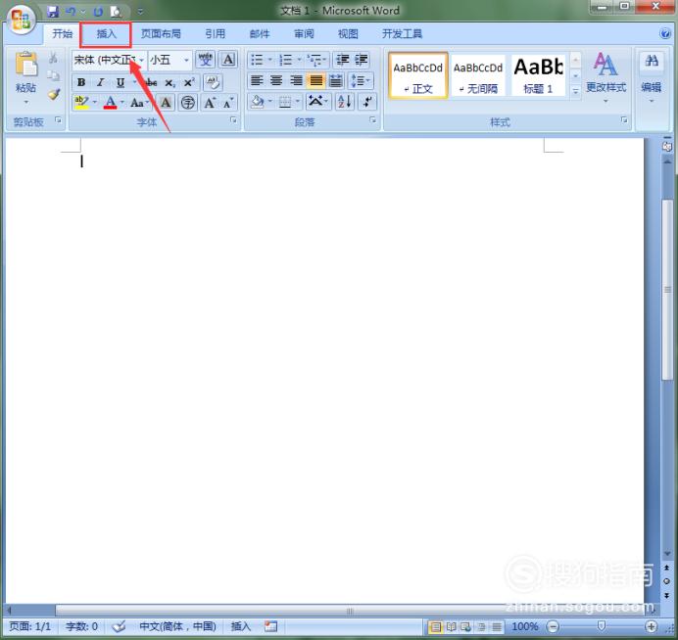Apply the red font color swatch

111,103
